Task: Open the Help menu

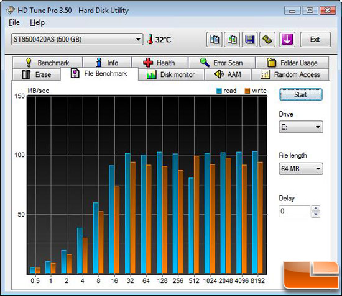Action: pos(37,22)
